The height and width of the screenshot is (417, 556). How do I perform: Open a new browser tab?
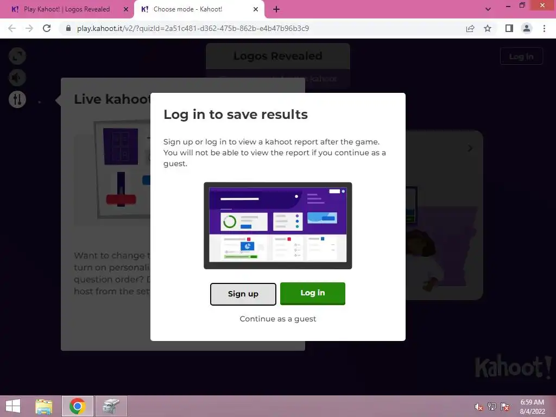pos(276,9)
